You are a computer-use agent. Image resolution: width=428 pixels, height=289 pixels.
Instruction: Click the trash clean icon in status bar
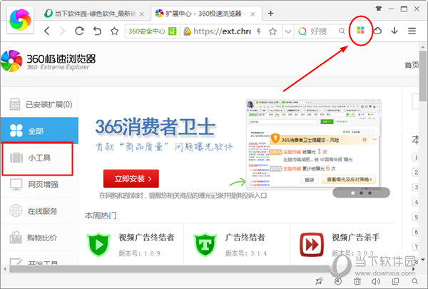click(x=357, y=281)
